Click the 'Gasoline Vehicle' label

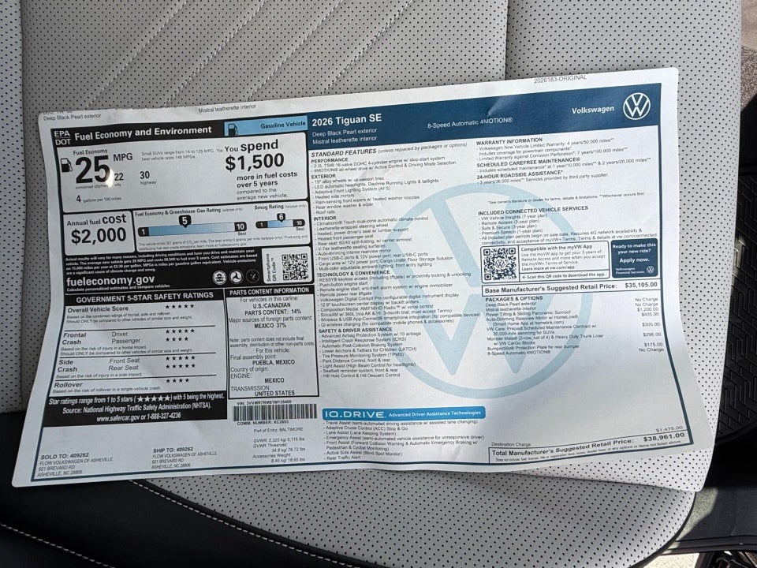(x=282, y=125)
